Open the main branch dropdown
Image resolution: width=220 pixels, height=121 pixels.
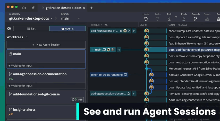coord(70,18)
